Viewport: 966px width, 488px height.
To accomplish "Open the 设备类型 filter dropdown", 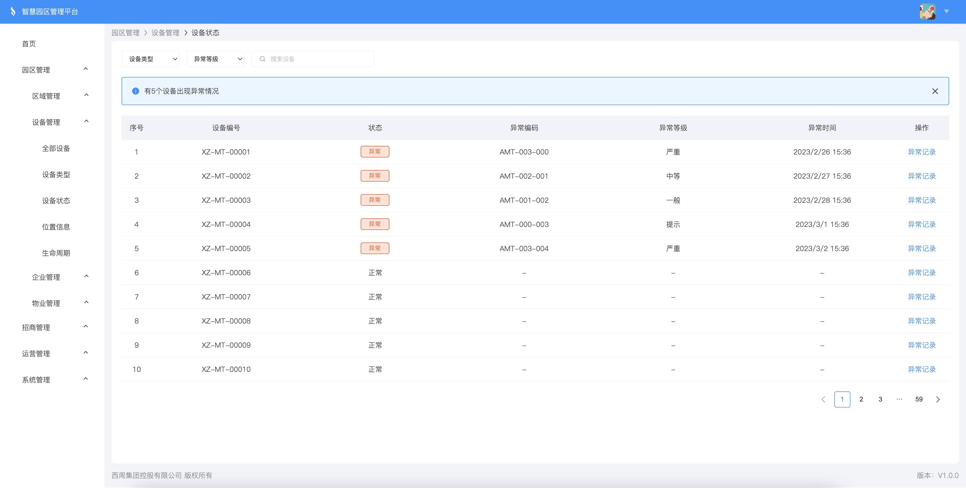I will [x=150, y=59].
